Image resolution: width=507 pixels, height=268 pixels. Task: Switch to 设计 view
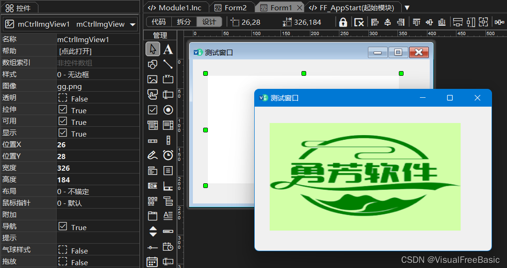209,22
